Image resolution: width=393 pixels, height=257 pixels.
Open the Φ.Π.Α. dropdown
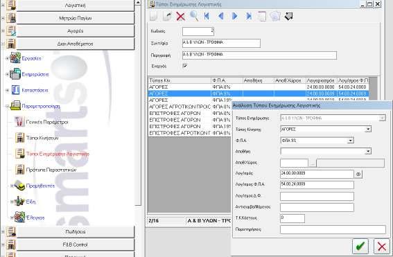[x=351, y=141]
